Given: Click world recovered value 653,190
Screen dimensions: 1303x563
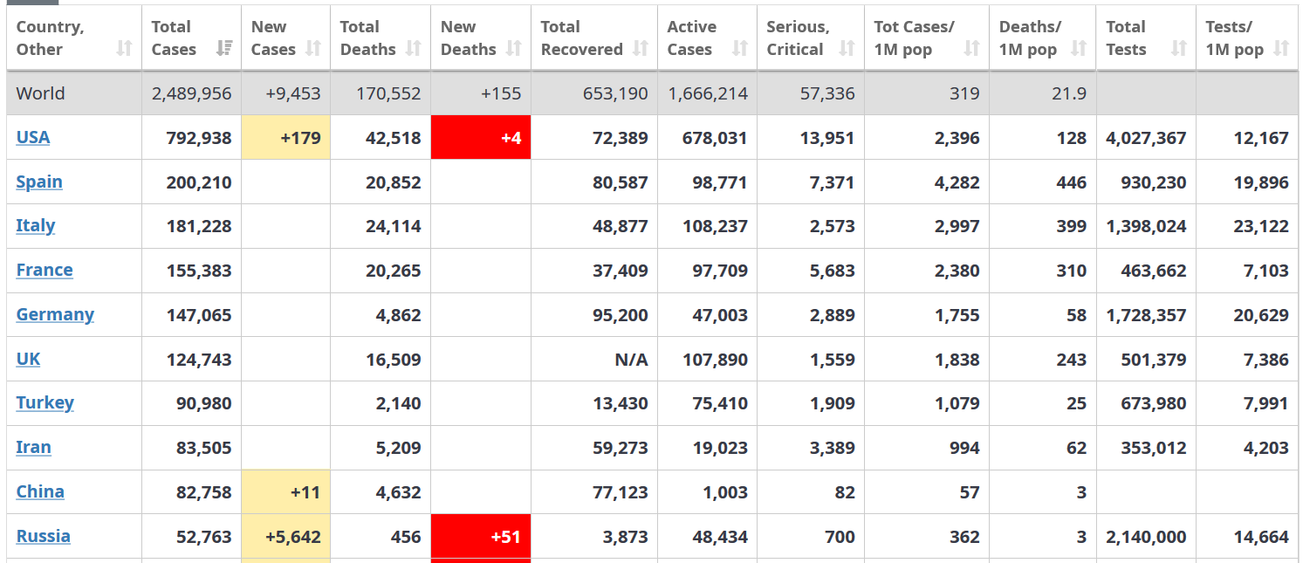Looking at the screenshot, I should 616,93.
